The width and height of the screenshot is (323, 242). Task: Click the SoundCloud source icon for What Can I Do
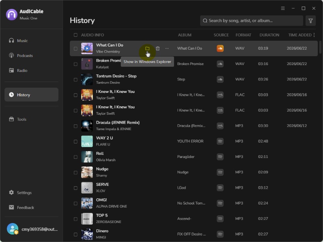[220, 48]
